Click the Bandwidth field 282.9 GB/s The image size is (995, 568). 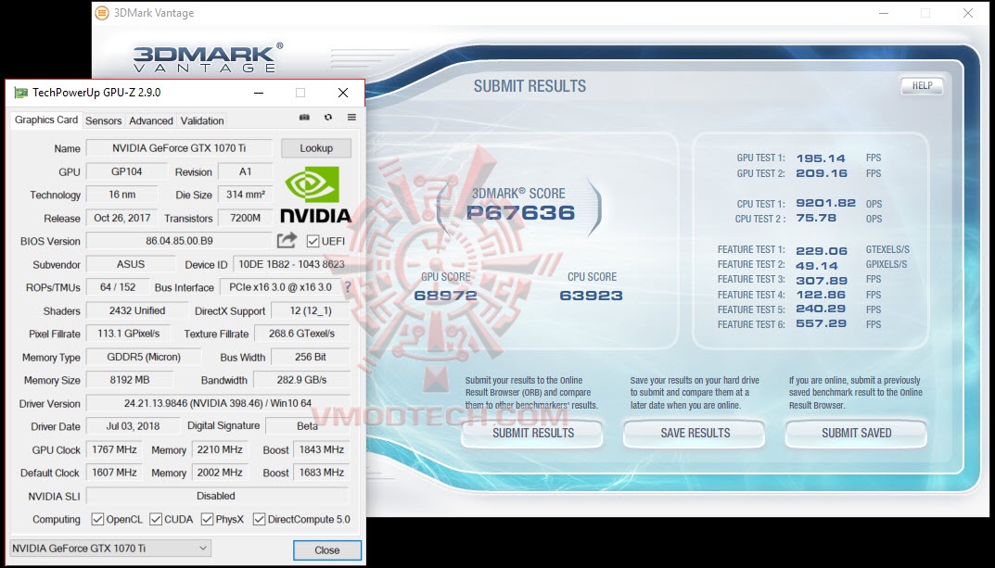(x=301, y=380)
